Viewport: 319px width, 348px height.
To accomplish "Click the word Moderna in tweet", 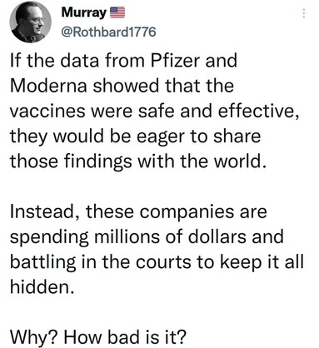I will (48, 86).
